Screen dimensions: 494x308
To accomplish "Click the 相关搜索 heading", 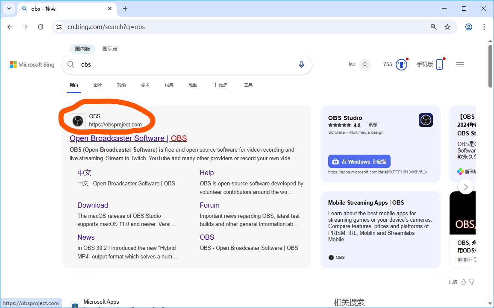I will coord(349,302).
